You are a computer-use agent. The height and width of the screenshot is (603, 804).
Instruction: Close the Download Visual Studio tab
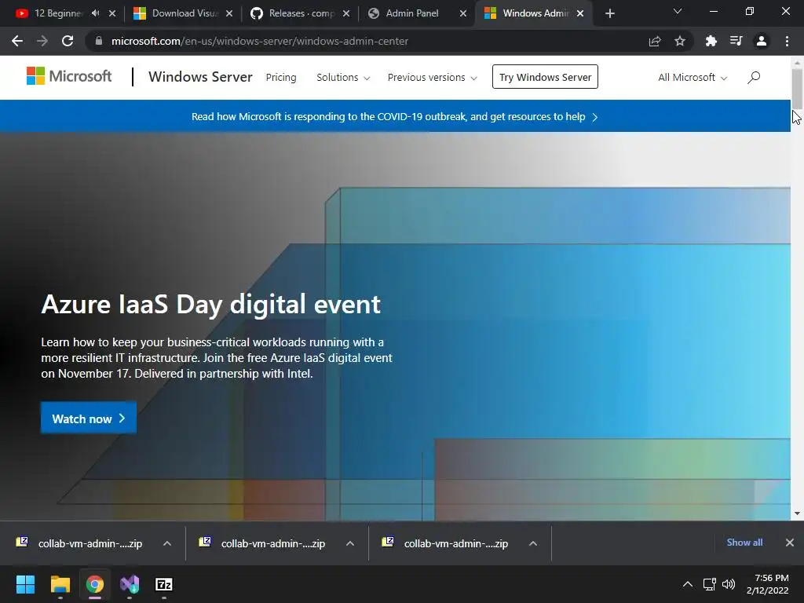coord(229,13)
